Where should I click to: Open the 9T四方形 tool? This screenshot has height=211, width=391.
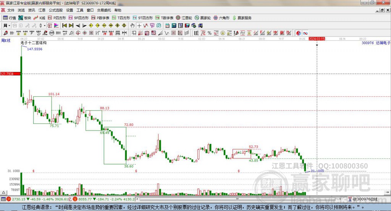(x=143, y=18)
